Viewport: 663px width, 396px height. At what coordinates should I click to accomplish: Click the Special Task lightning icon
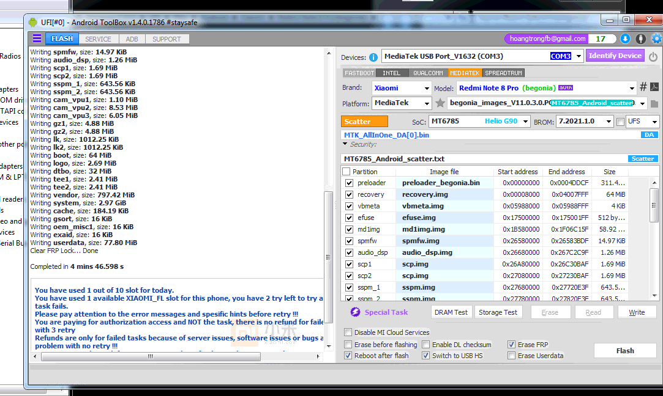pyautogui.click(x=355, y=312)
